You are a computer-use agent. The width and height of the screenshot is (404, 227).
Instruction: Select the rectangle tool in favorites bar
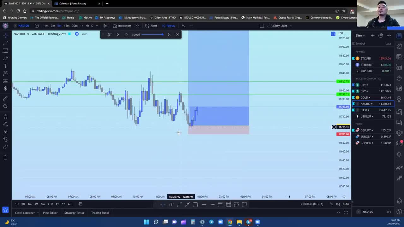pyautogui.click(x=196, y=204)
